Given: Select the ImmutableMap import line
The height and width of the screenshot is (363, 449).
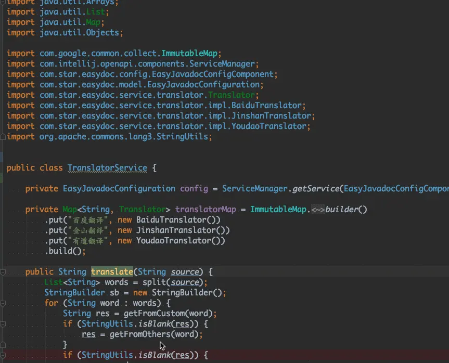Looking at the screenshot, I should click(114, 54).
